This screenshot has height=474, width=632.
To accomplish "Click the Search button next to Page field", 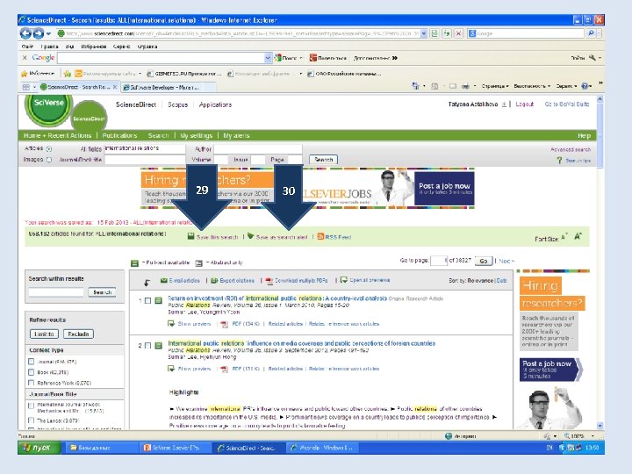I will [x=323, y=160].
